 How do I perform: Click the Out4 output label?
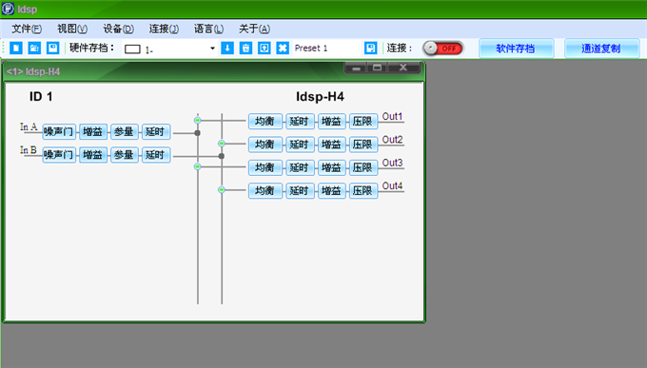(x=392, y=186)
